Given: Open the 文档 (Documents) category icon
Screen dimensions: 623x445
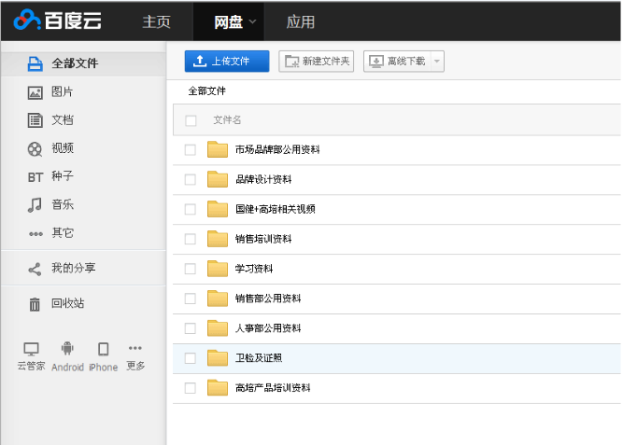Looking at the screenshot, I should pyautogui.click(x=35, y=120).
